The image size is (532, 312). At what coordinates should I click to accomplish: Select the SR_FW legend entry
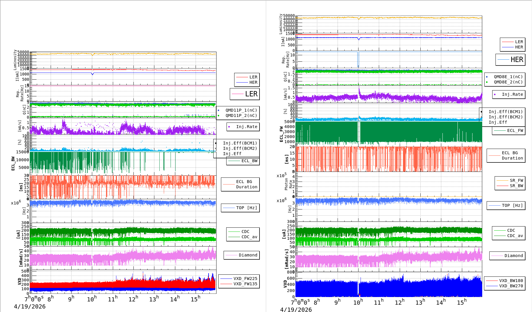click(x=516, y=180)
